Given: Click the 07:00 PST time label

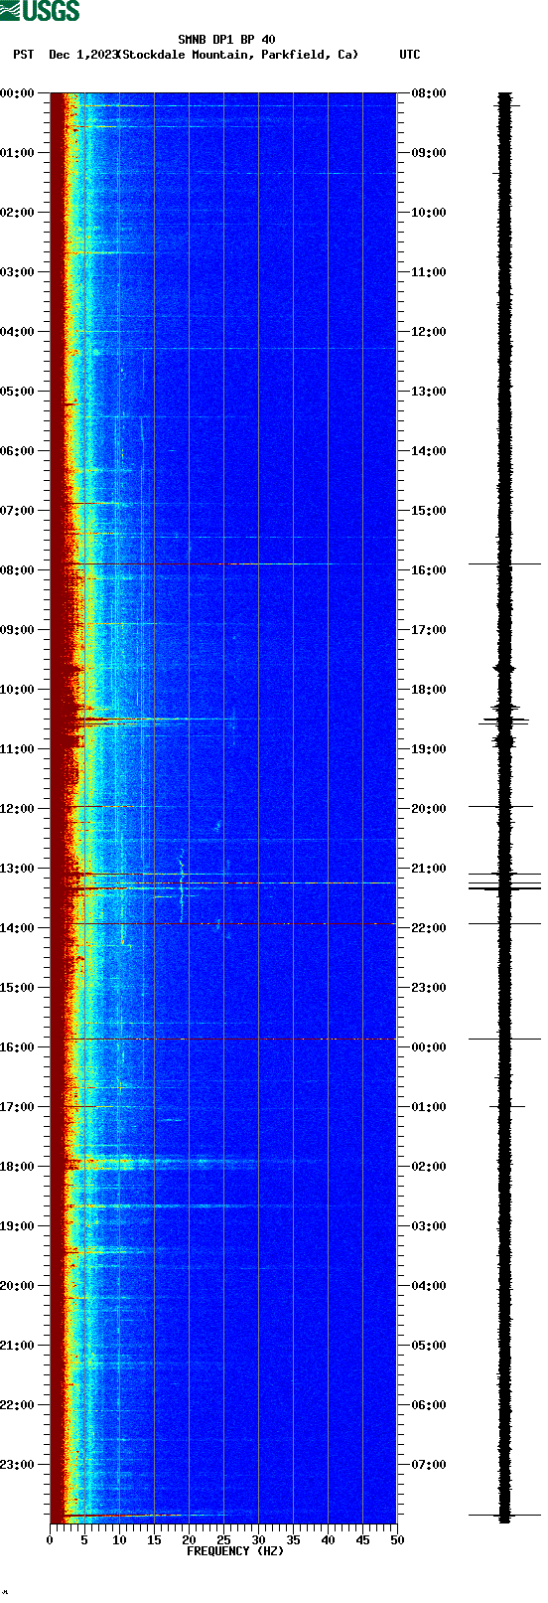Looking at the screenshot, I should coord(17,511).
